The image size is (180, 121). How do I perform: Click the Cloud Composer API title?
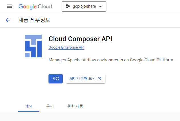[80, 39]
